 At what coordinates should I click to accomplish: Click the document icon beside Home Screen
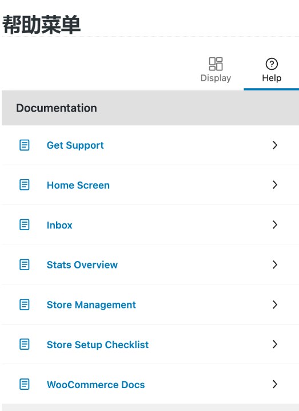(25, 185)
